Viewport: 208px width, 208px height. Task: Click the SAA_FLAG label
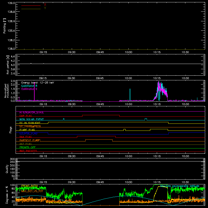click(x=25, y=137)
